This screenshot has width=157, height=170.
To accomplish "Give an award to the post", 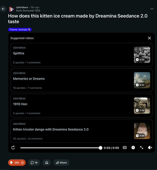I will (x=47, y=163).
